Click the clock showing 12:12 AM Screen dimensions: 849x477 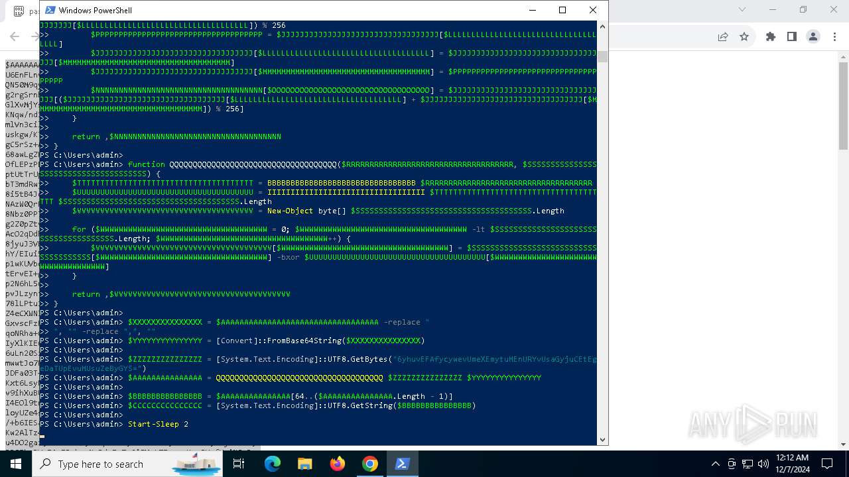click(x=791, y=464)
